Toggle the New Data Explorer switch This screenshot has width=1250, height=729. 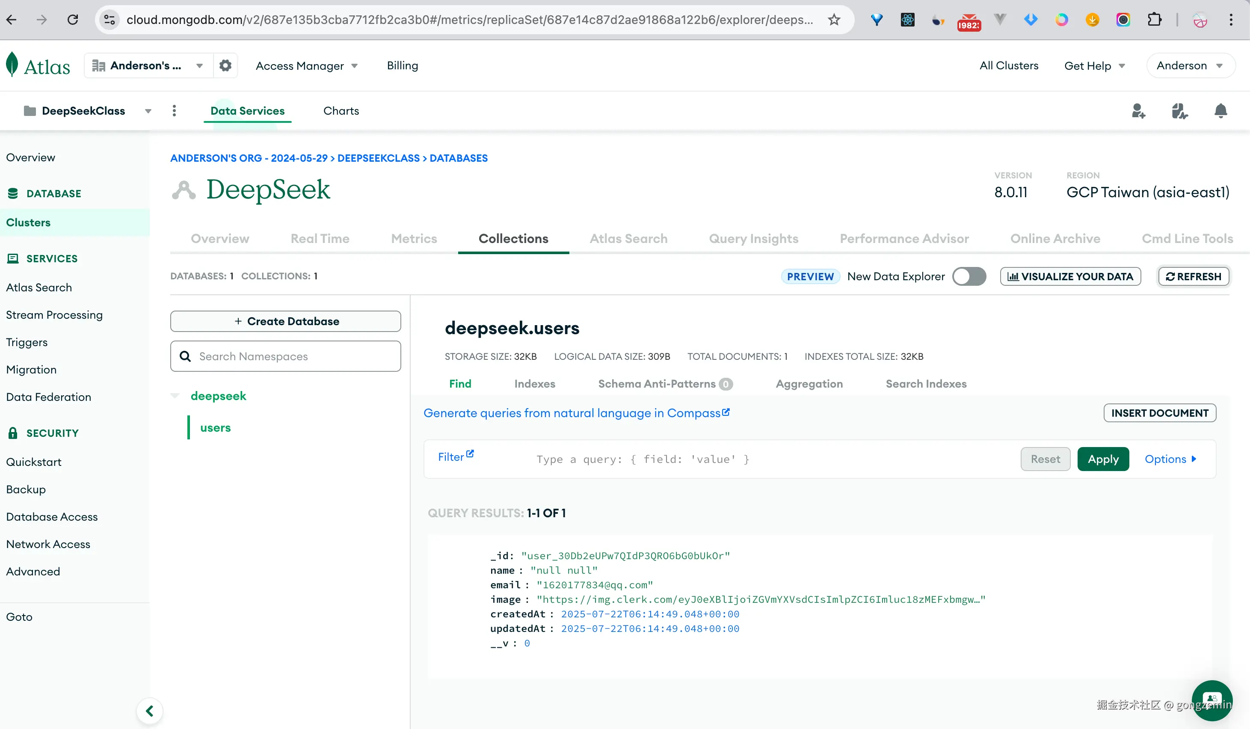click(x=969, y=276)
